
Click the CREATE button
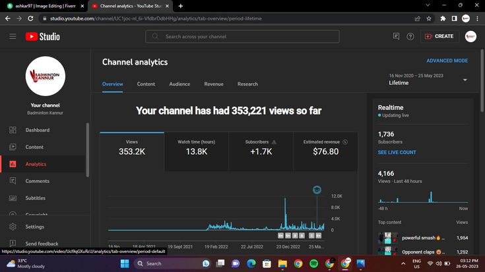[439, 36]
